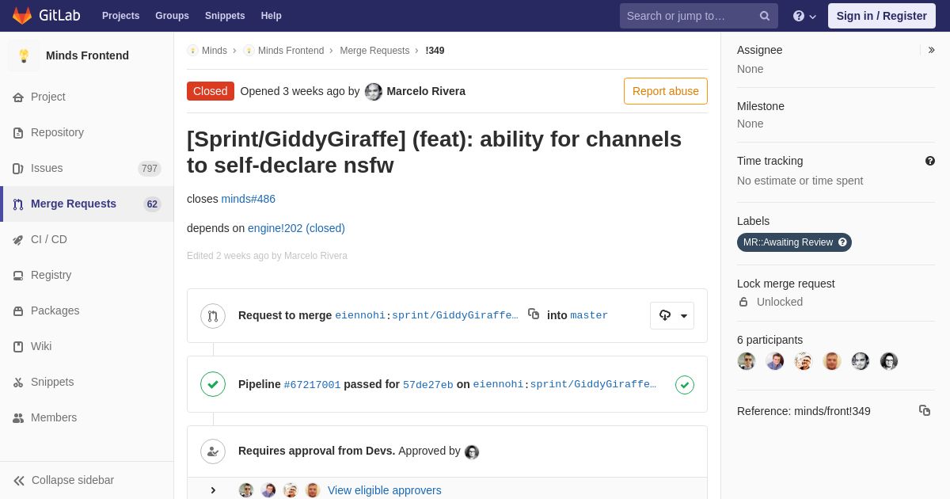Open the Project sidebar item
The width and height of the screenshot is (950, 499).
(x=87, y=97)
